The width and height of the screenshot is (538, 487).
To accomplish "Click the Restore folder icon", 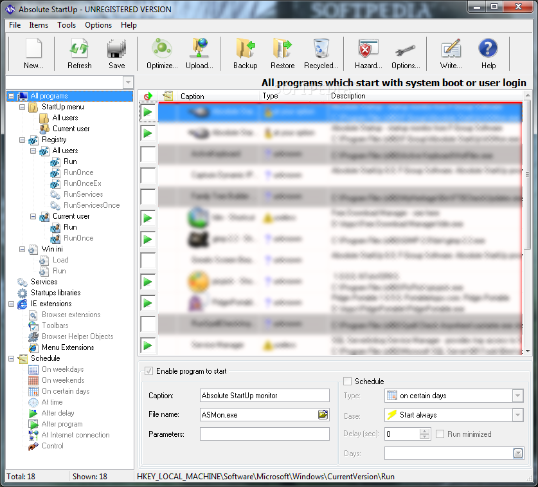I will 282,53.
